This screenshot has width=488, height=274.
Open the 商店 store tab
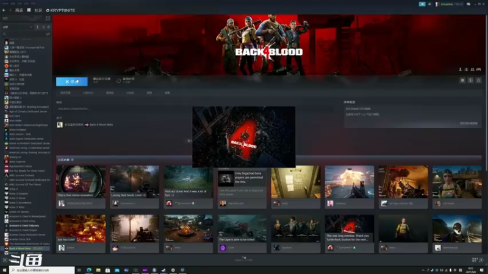[x=19, y=10]
